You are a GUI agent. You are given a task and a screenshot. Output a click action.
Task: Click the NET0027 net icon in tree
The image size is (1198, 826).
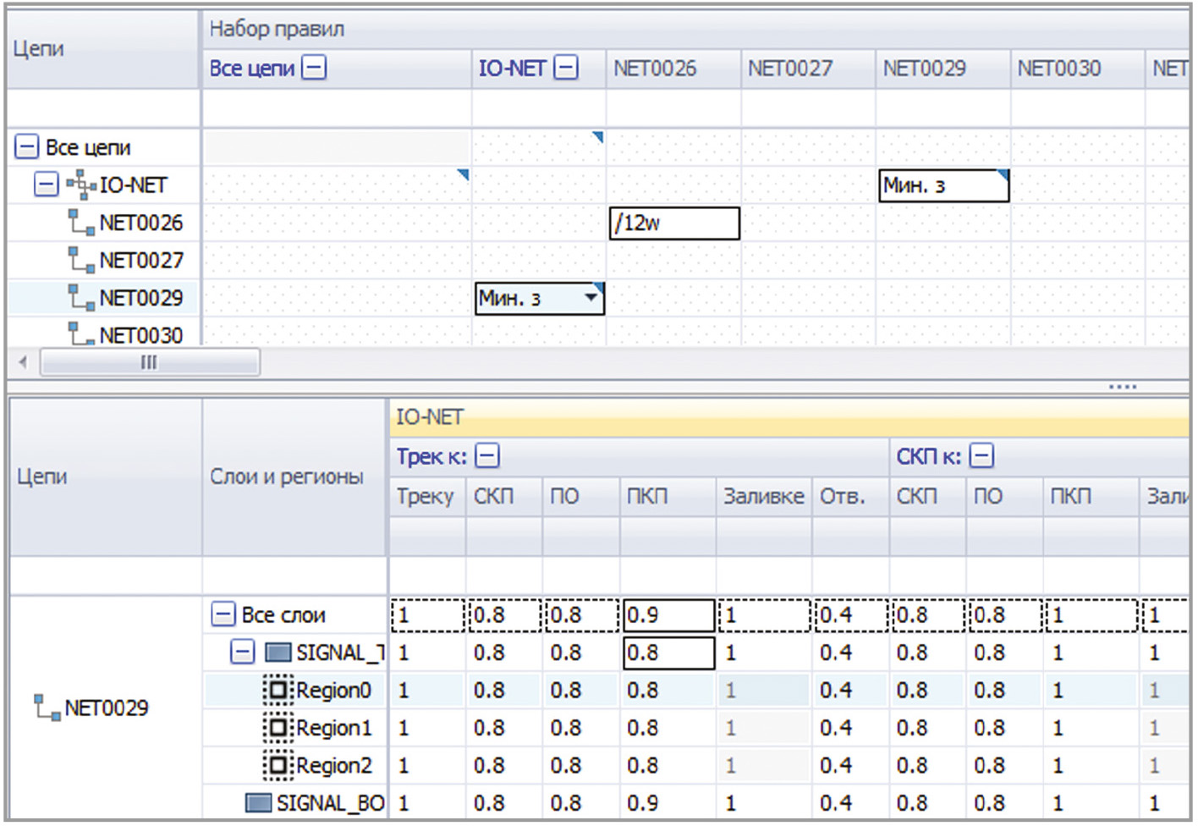(81, 260)
